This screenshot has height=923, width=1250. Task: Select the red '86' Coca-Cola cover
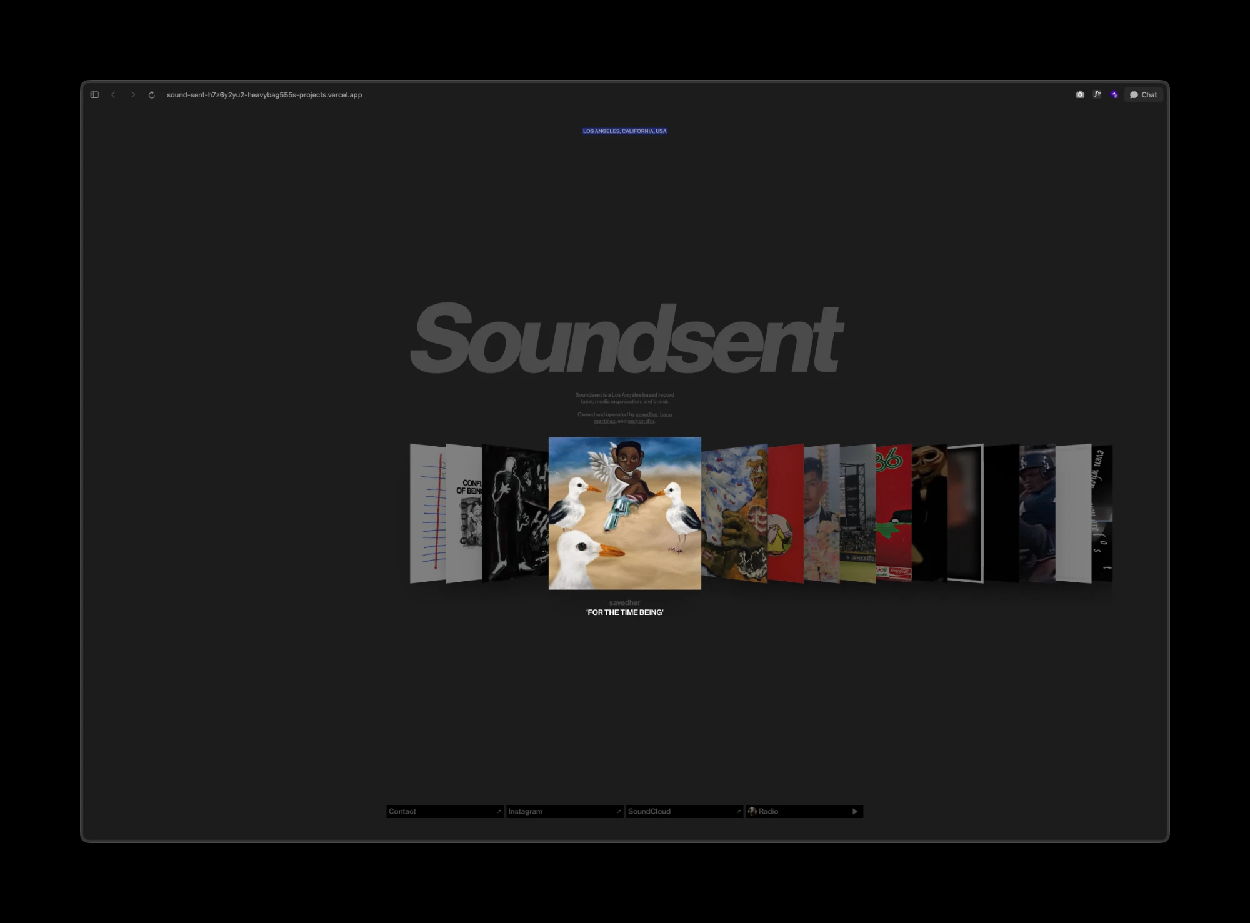894,513
